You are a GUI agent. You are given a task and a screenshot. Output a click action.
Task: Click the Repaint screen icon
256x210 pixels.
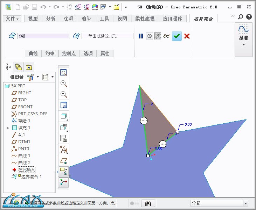(x=64, y=105)
